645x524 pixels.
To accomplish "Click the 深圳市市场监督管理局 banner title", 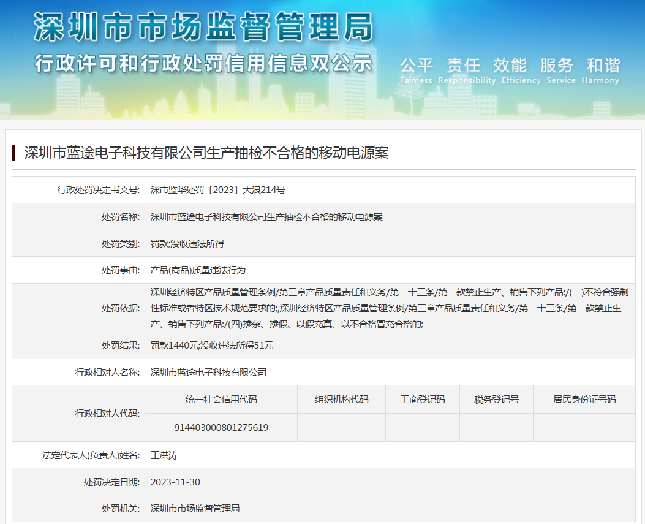I will coord(203,27).
